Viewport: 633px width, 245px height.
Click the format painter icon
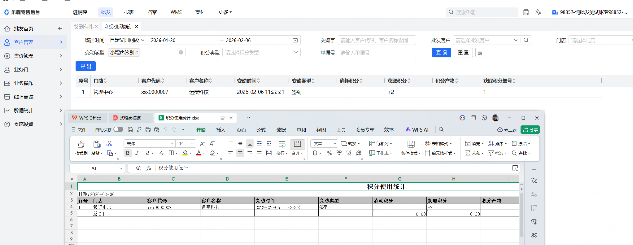tap(81, 144)
